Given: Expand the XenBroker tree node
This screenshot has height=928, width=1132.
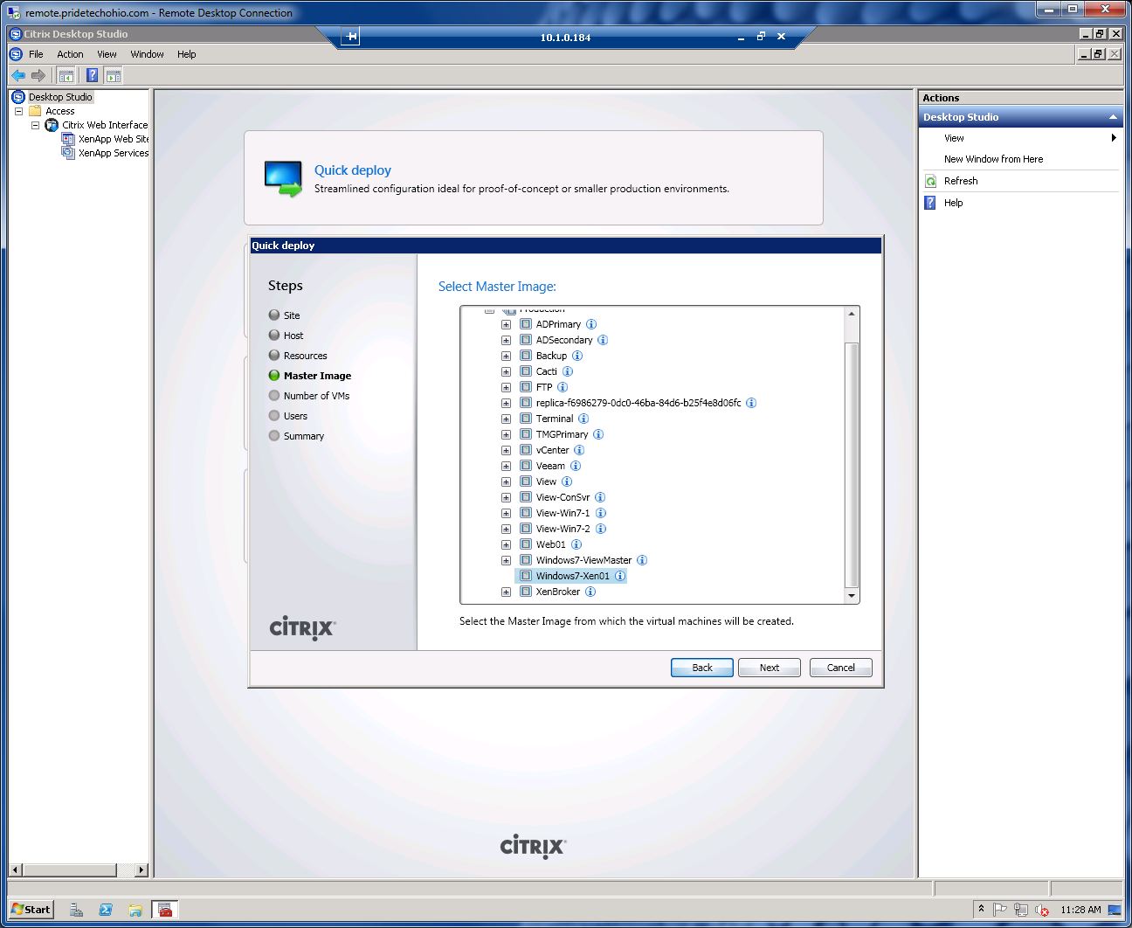Looking at the screenshot, I should [x=506, y=592].
